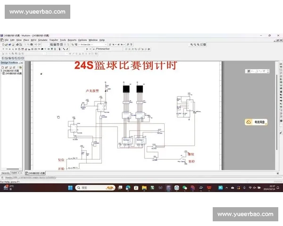Collapse the top design tree node

pos(1,71)
